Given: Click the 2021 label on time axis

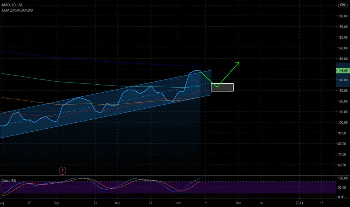Looking at the screenshot, I should tap(299, 203).
